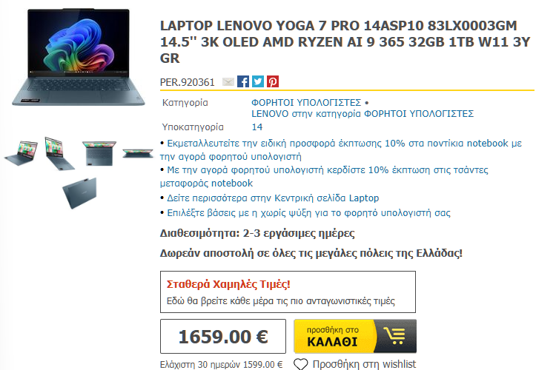The height and width of the screenshot is (370, 556).
Task: Open 10% discount on notebook bags offer
Action: coord(324,177)
